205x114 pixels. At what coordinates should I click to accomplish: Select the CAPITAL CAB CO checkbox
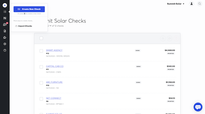pos(41,67)
